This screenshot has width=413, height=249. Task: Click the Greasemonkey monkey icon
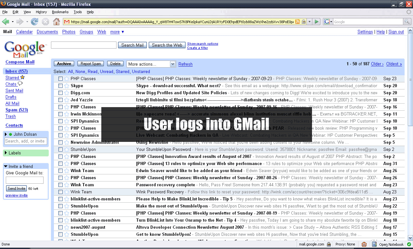364,244
